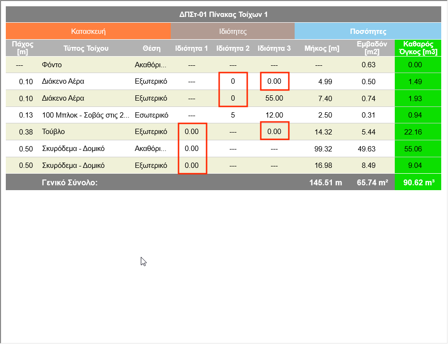Image resolution: width=448 pixels, height=344 pixels.
Task: Click length value 7.40
Action: coord(325,99)
